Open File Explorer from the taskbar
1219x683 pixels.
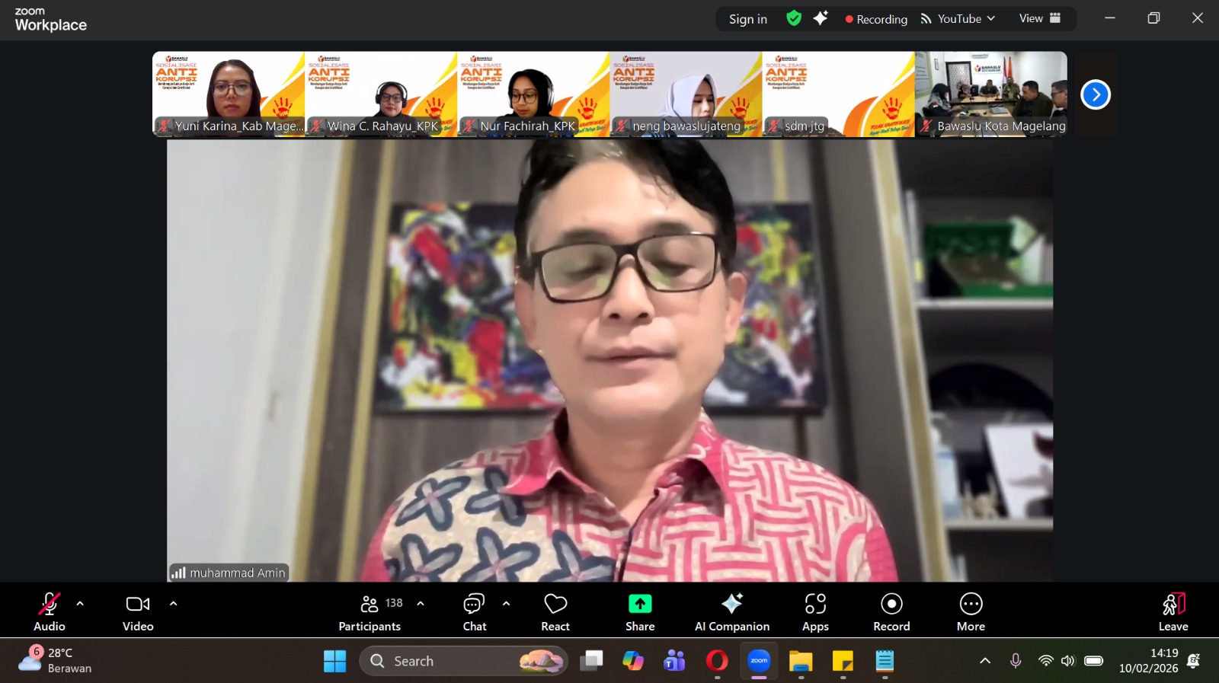coord(801,661)
